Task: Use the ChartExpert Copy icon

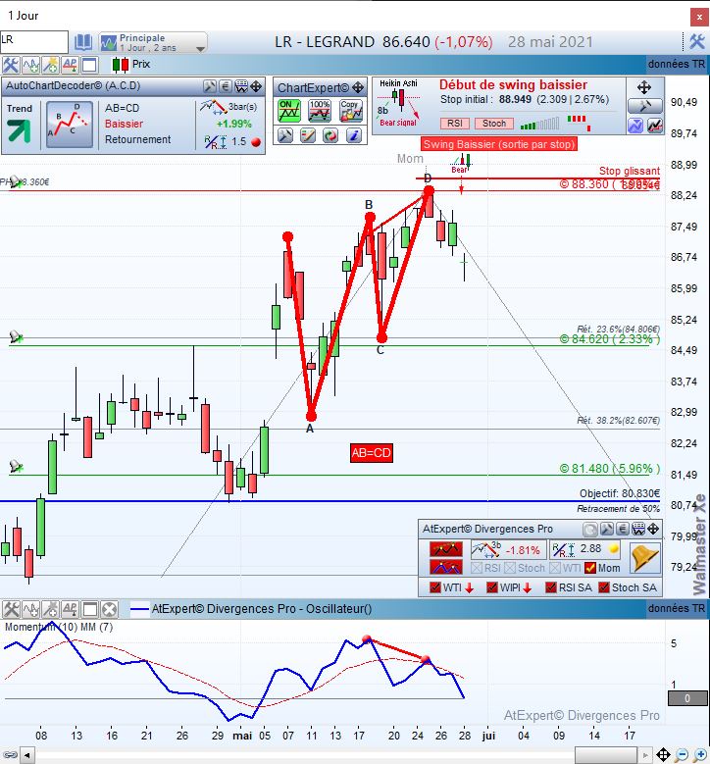Action: (x=351, y=111)
